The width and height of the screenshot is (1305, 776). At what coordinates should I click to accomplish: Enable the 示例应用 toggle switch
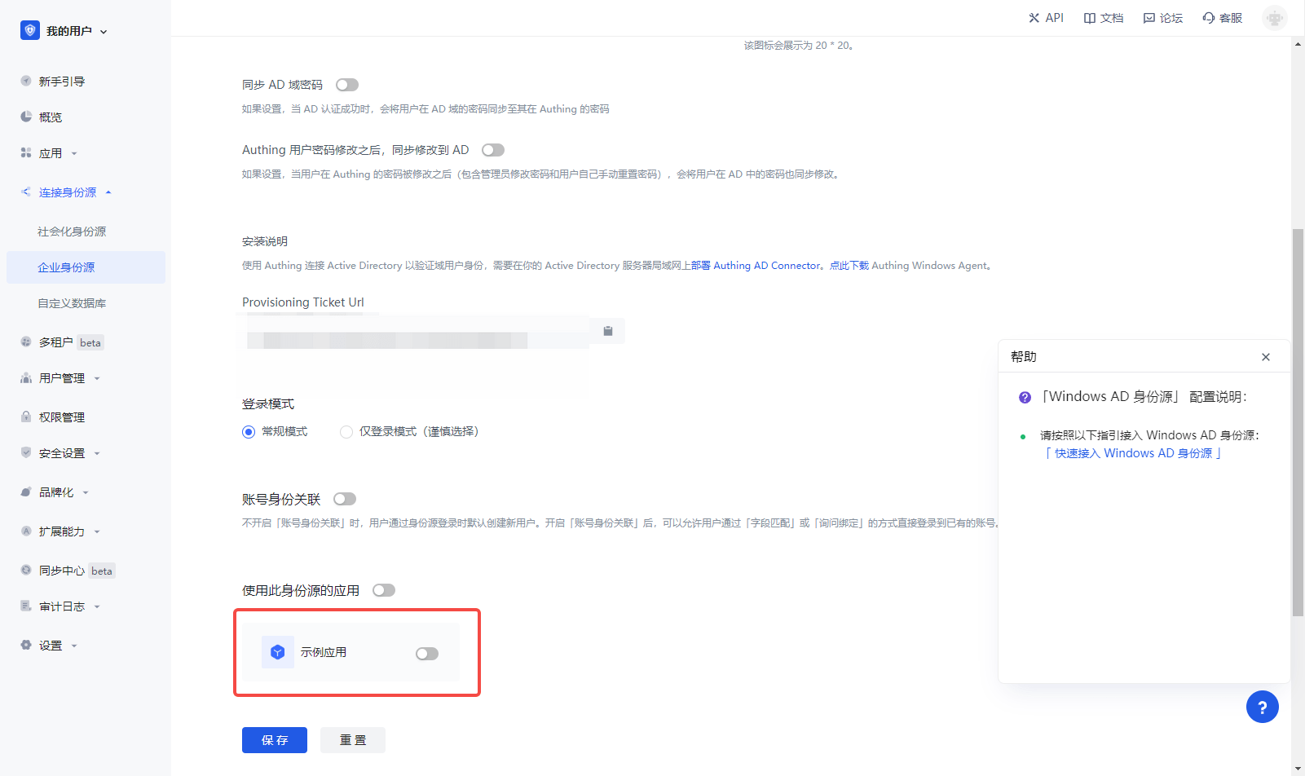click(427, 654)
